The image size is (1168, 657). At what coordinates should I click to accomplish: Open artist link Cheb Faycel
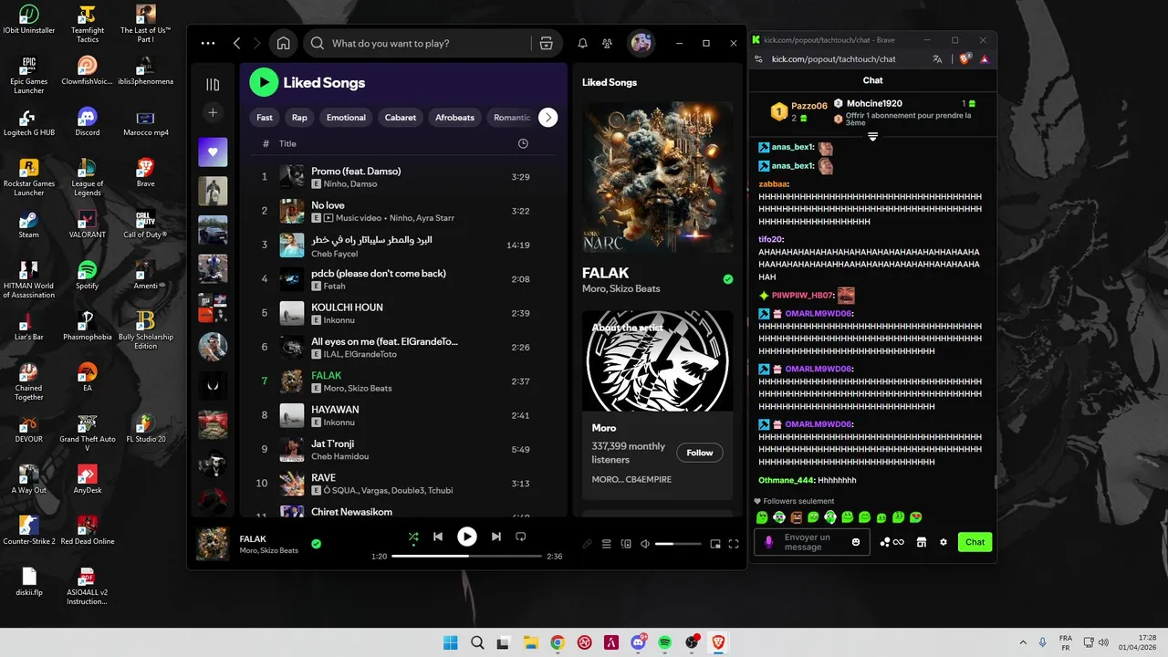click(334, 253)
